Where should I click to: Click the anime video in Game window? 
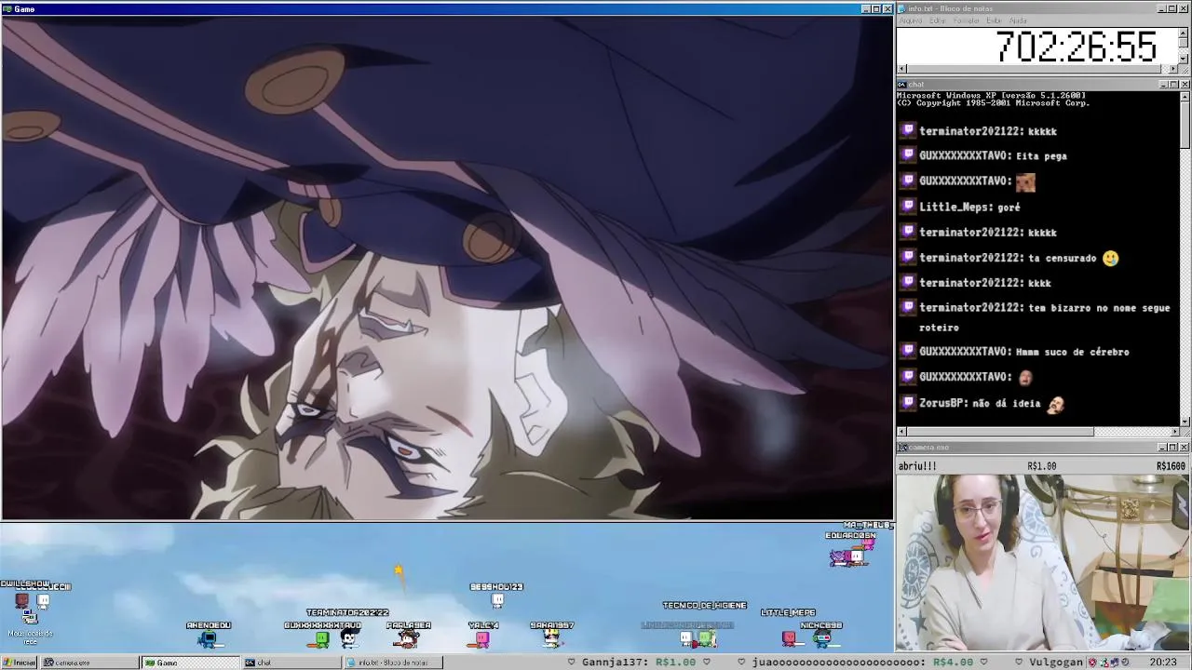[447, 268]
